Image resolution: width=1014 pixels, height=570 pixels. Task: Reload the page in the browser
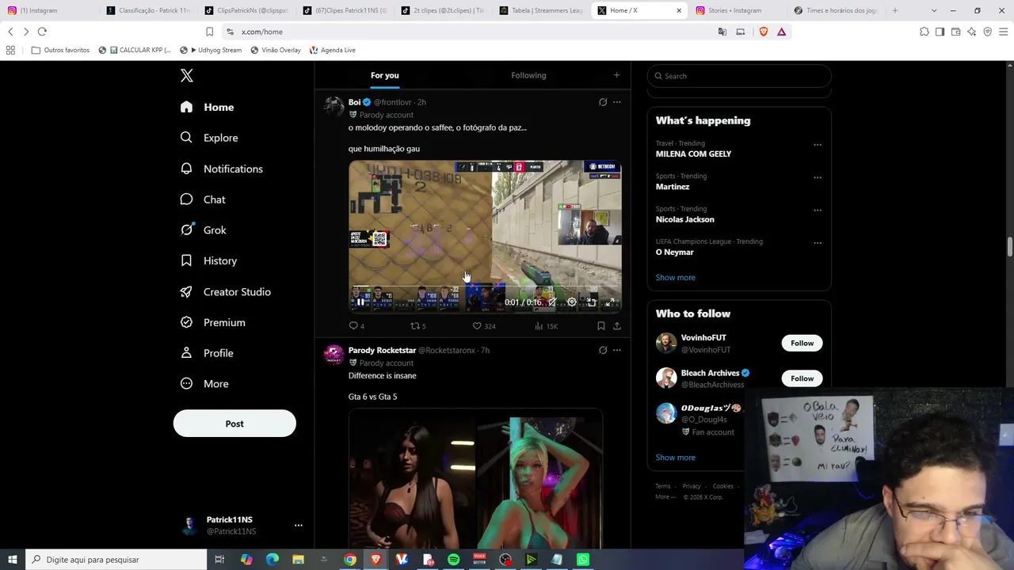42,32
